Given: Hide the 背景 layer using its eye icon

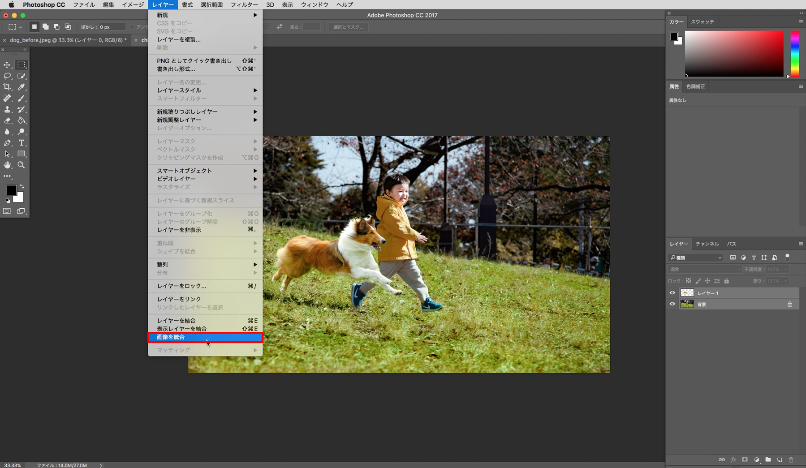Looking at the screenshot, I should (672, 304).
